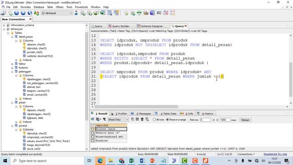The width and height of the screenshot is (293, 165).
Task: Expand the information_schema database node
Action: point(4,25)
